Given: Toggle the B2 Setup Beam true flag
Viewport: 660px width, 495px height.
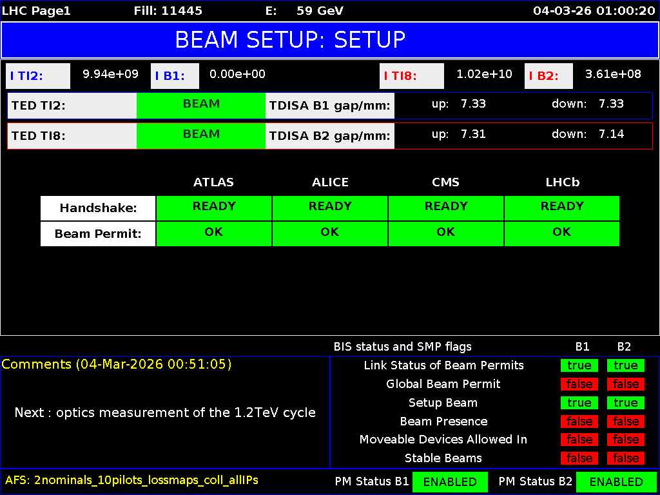Looking at the screenshot, I should point(625,403).
